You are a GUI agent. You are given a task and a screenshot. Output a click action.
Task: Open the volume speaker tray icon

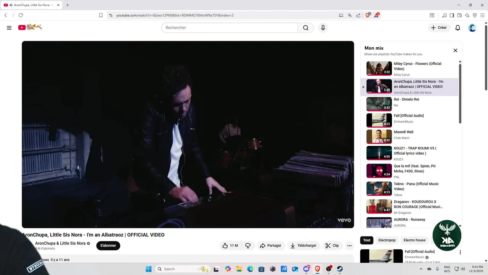click(x=463, y=269)
